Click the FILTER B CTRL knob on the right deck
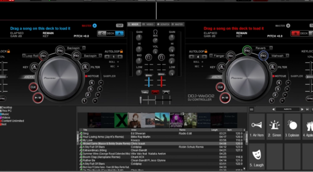Image resolution: width=313 pixels, height=172 pixels. (273, 67)
